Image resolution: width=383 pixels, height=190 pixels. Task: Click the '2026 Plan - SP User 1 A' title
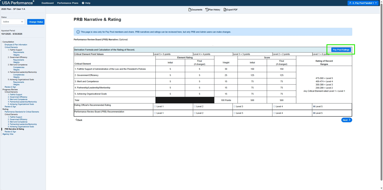(x=13, y=9)
